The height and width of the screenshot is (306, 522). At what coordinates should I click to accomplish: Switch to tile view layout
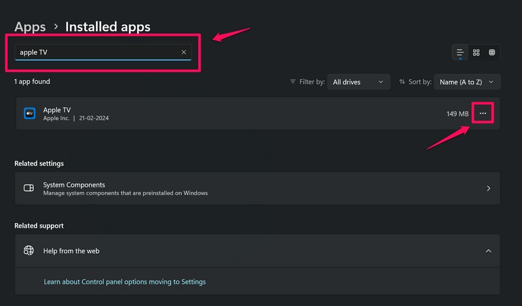[492, 52]
